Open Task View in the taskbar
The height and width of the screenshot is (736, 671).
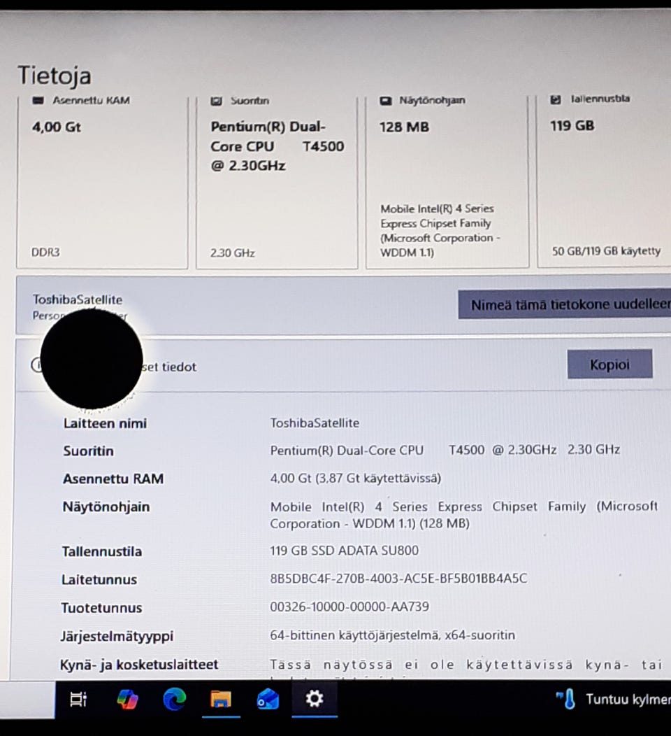78,699
